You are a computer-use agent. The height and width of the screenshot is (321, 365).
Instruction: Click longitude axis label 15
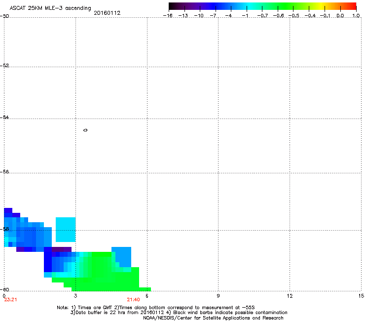pos(361,296)
